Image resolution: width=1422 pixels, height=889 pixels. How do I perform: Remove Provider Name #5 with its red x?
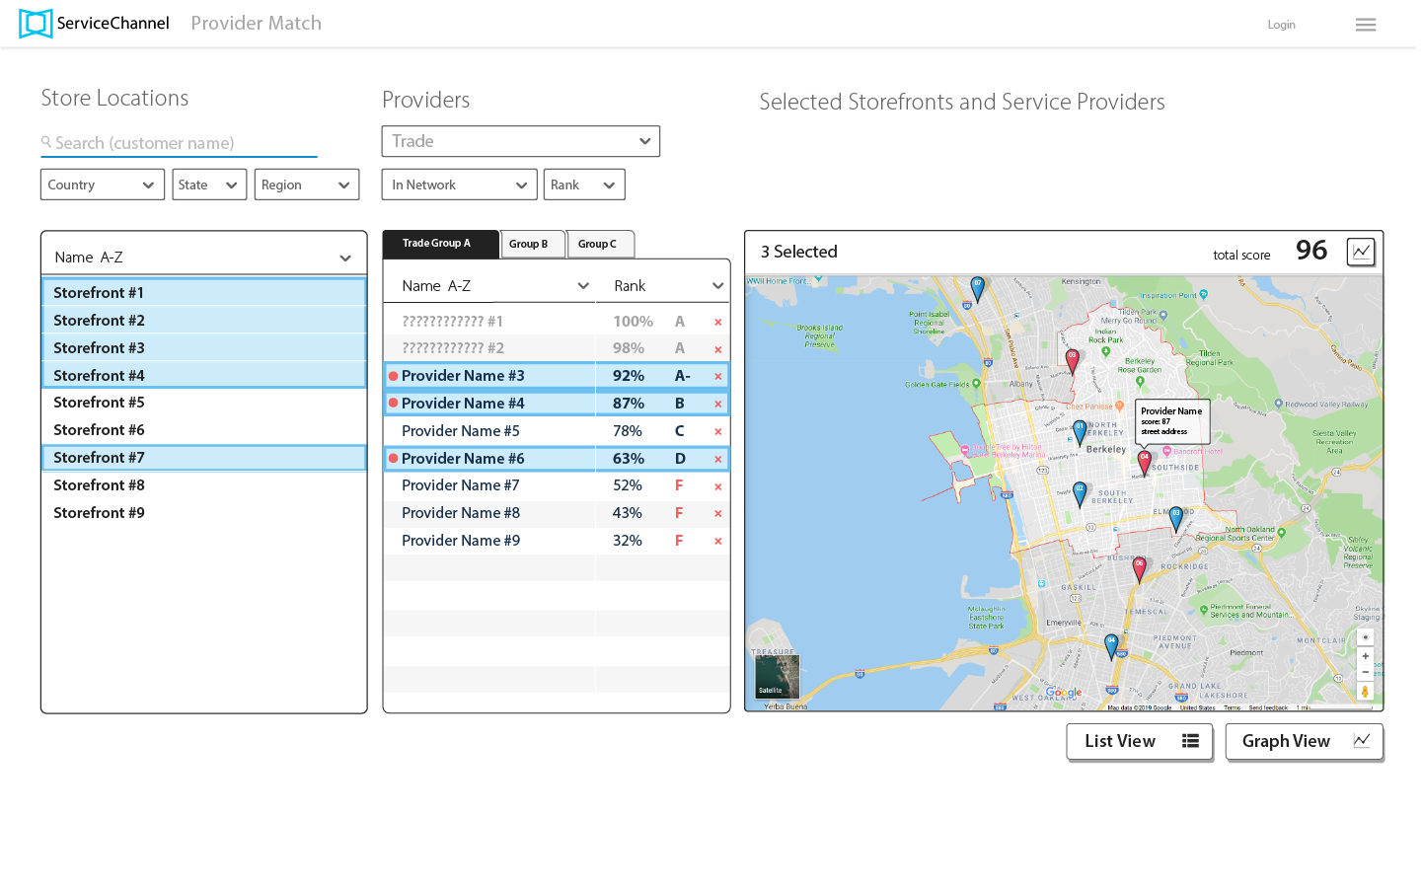717,431
